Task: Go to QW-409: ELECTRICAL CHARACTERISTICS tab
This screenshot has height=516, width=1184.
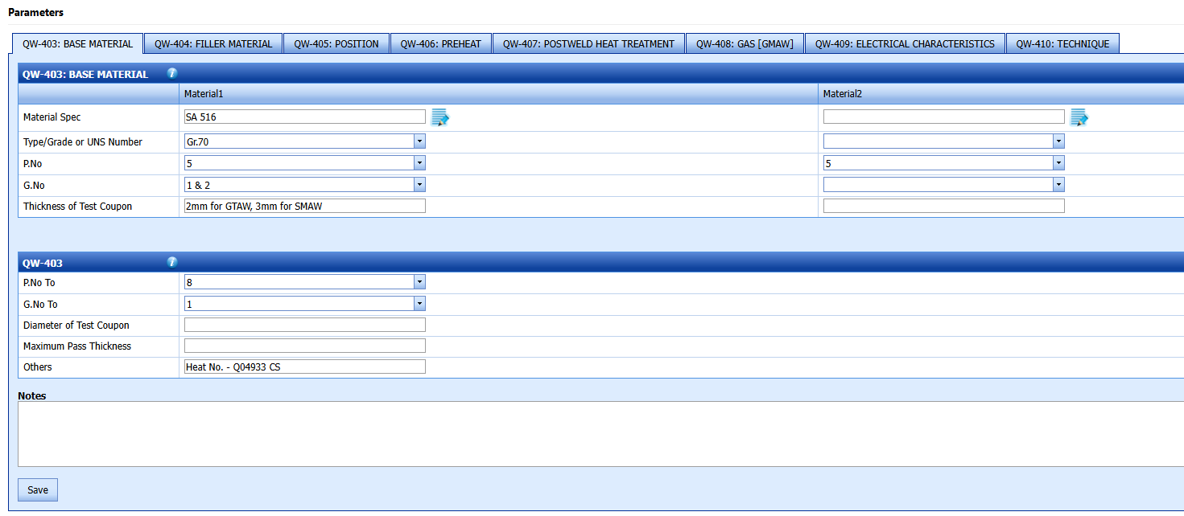Action: [905, 44]
